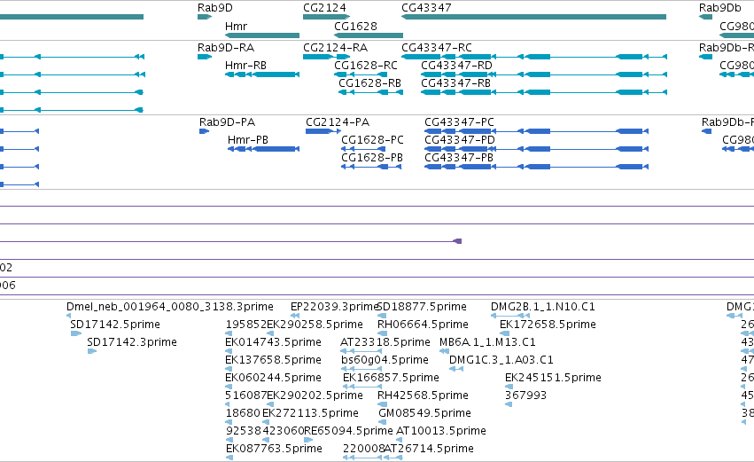
Task: Click EST AT10013.5prime label
Action: click(441, 431)
